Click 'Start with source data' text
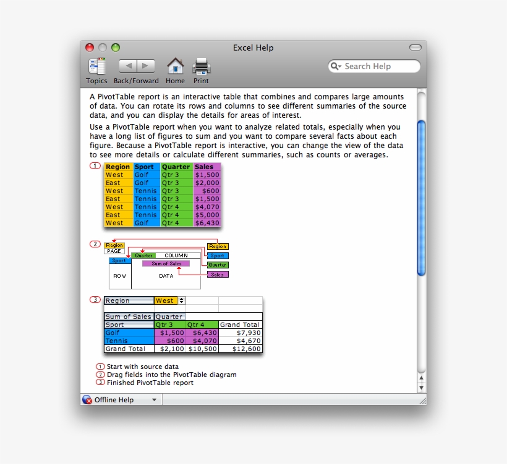Viewport: 507px width, 464px height. click(143, 367)
